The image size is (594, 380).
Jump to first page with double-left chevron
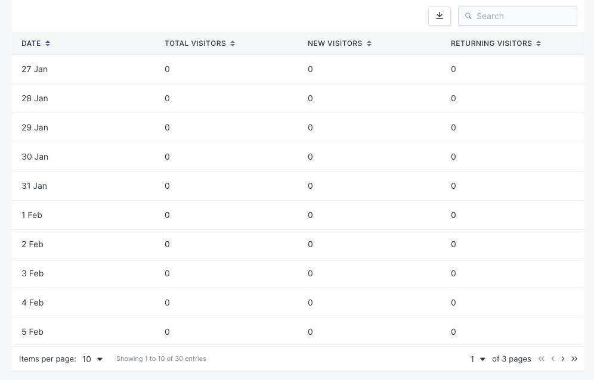(542, 359)
